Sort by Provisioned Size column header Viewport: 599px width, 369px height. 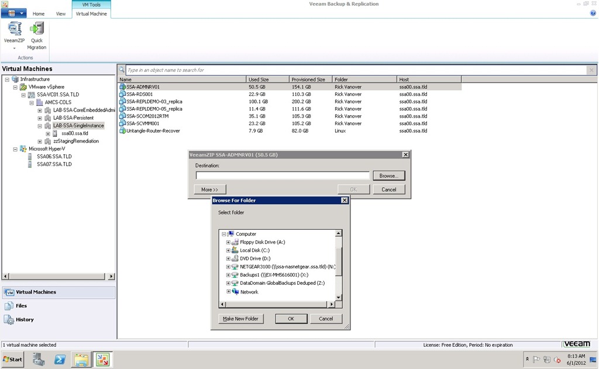coord(311,80)
